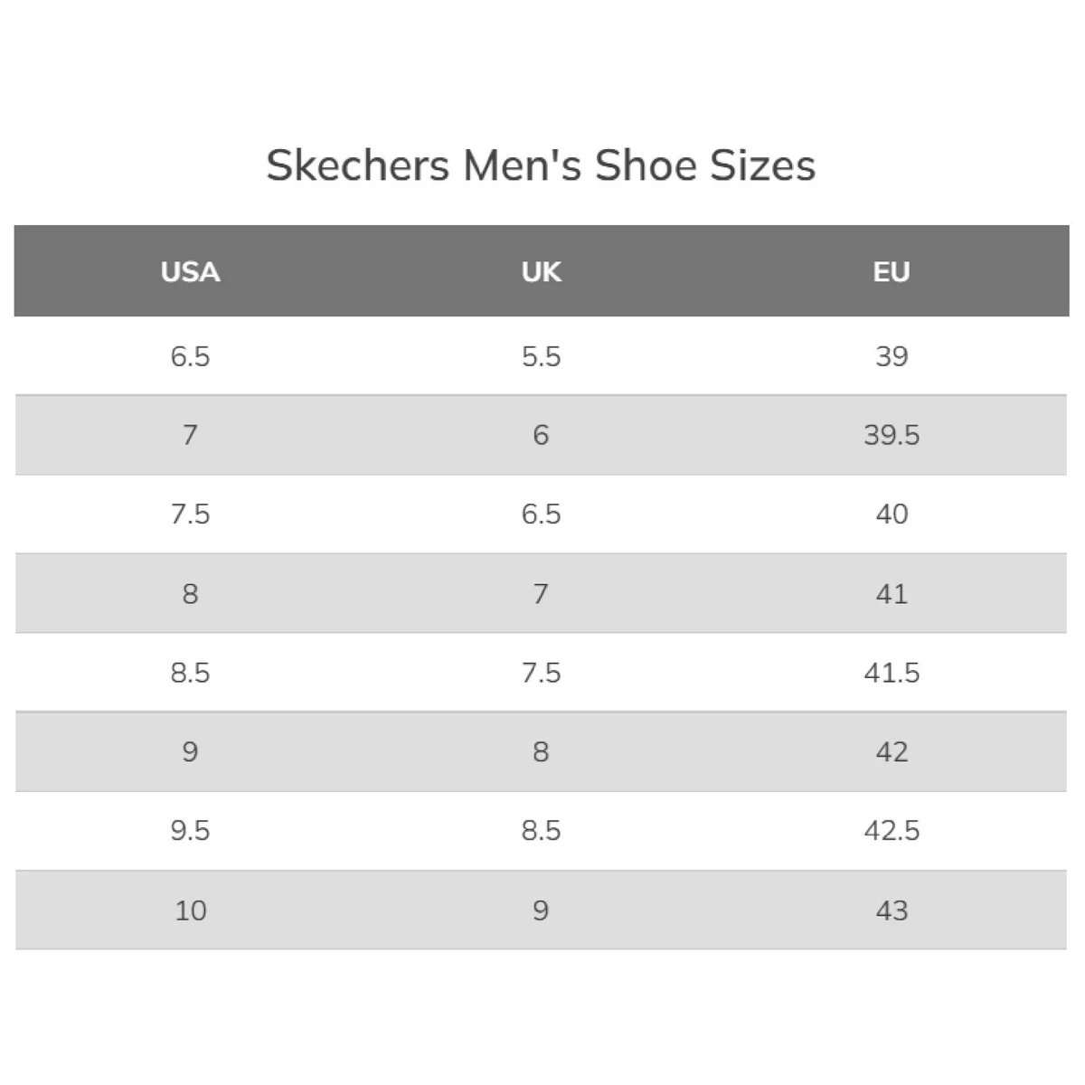Image resolution: width=1085 pixels, height=1085 pixels.
Task: Click the USA column header
Action: 190,272
